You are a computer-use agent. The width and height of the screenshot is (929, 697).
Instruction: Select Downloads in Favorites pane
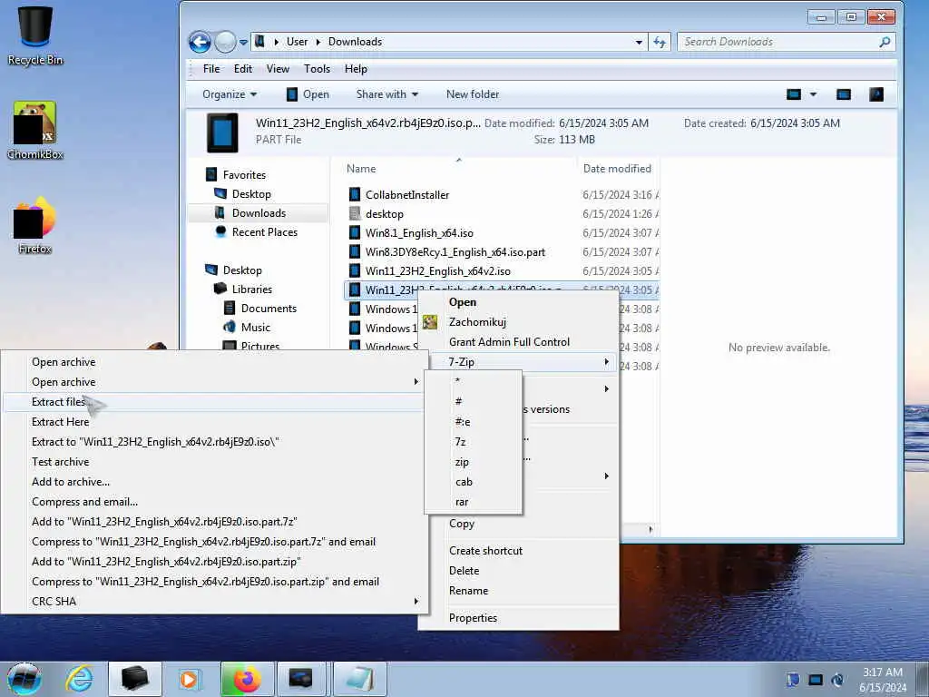pyautogui.click(x=259, y=212)
